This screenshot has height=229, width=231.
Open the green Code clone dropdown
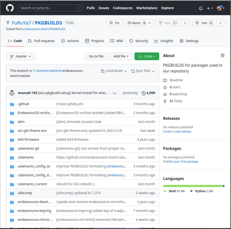click(147, 56)
